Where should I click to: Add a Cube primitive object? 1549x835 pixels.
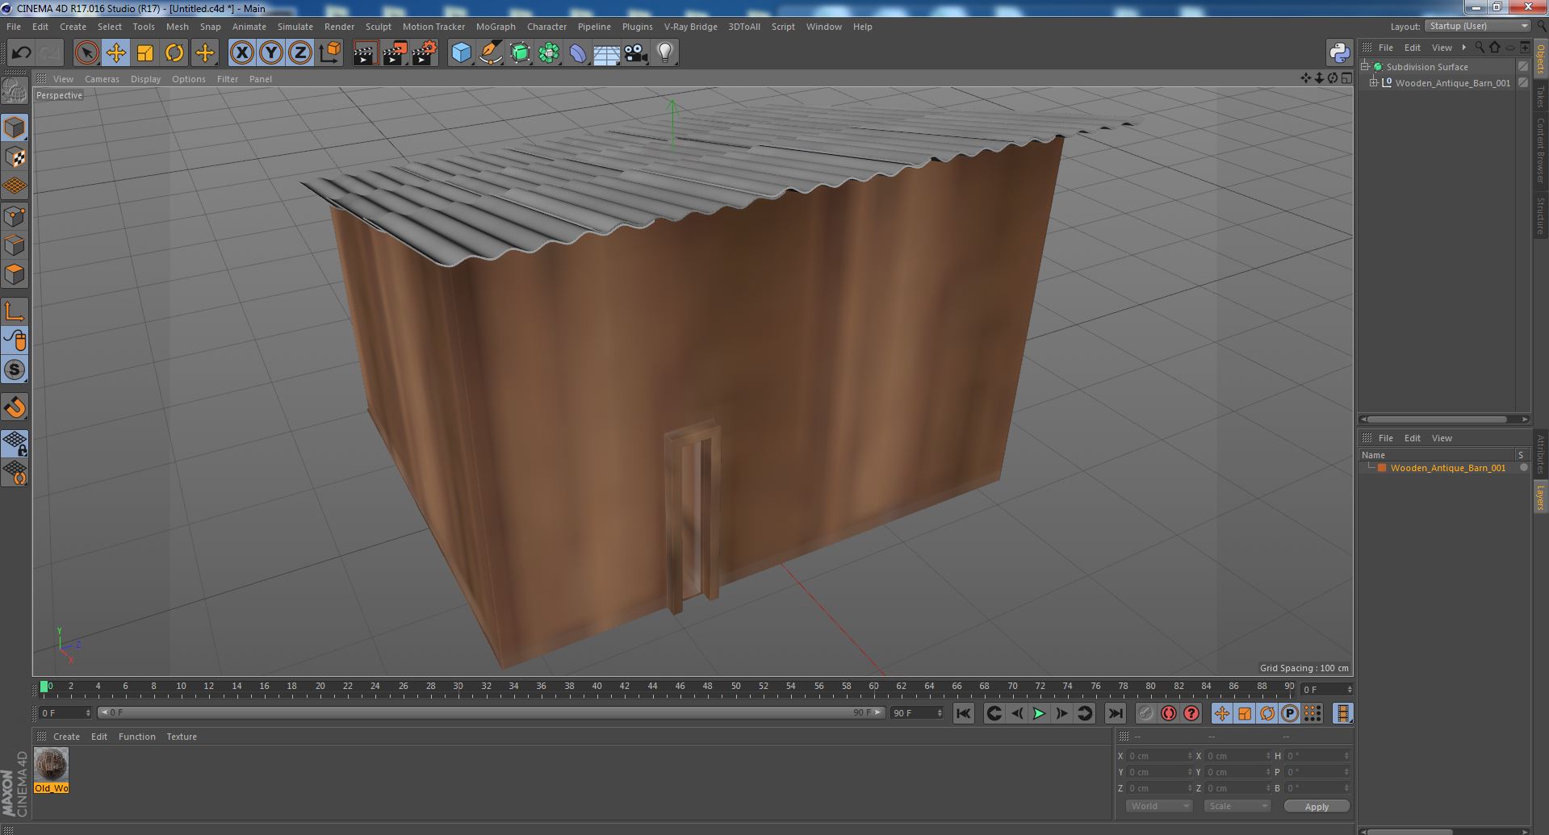(461, 53)
